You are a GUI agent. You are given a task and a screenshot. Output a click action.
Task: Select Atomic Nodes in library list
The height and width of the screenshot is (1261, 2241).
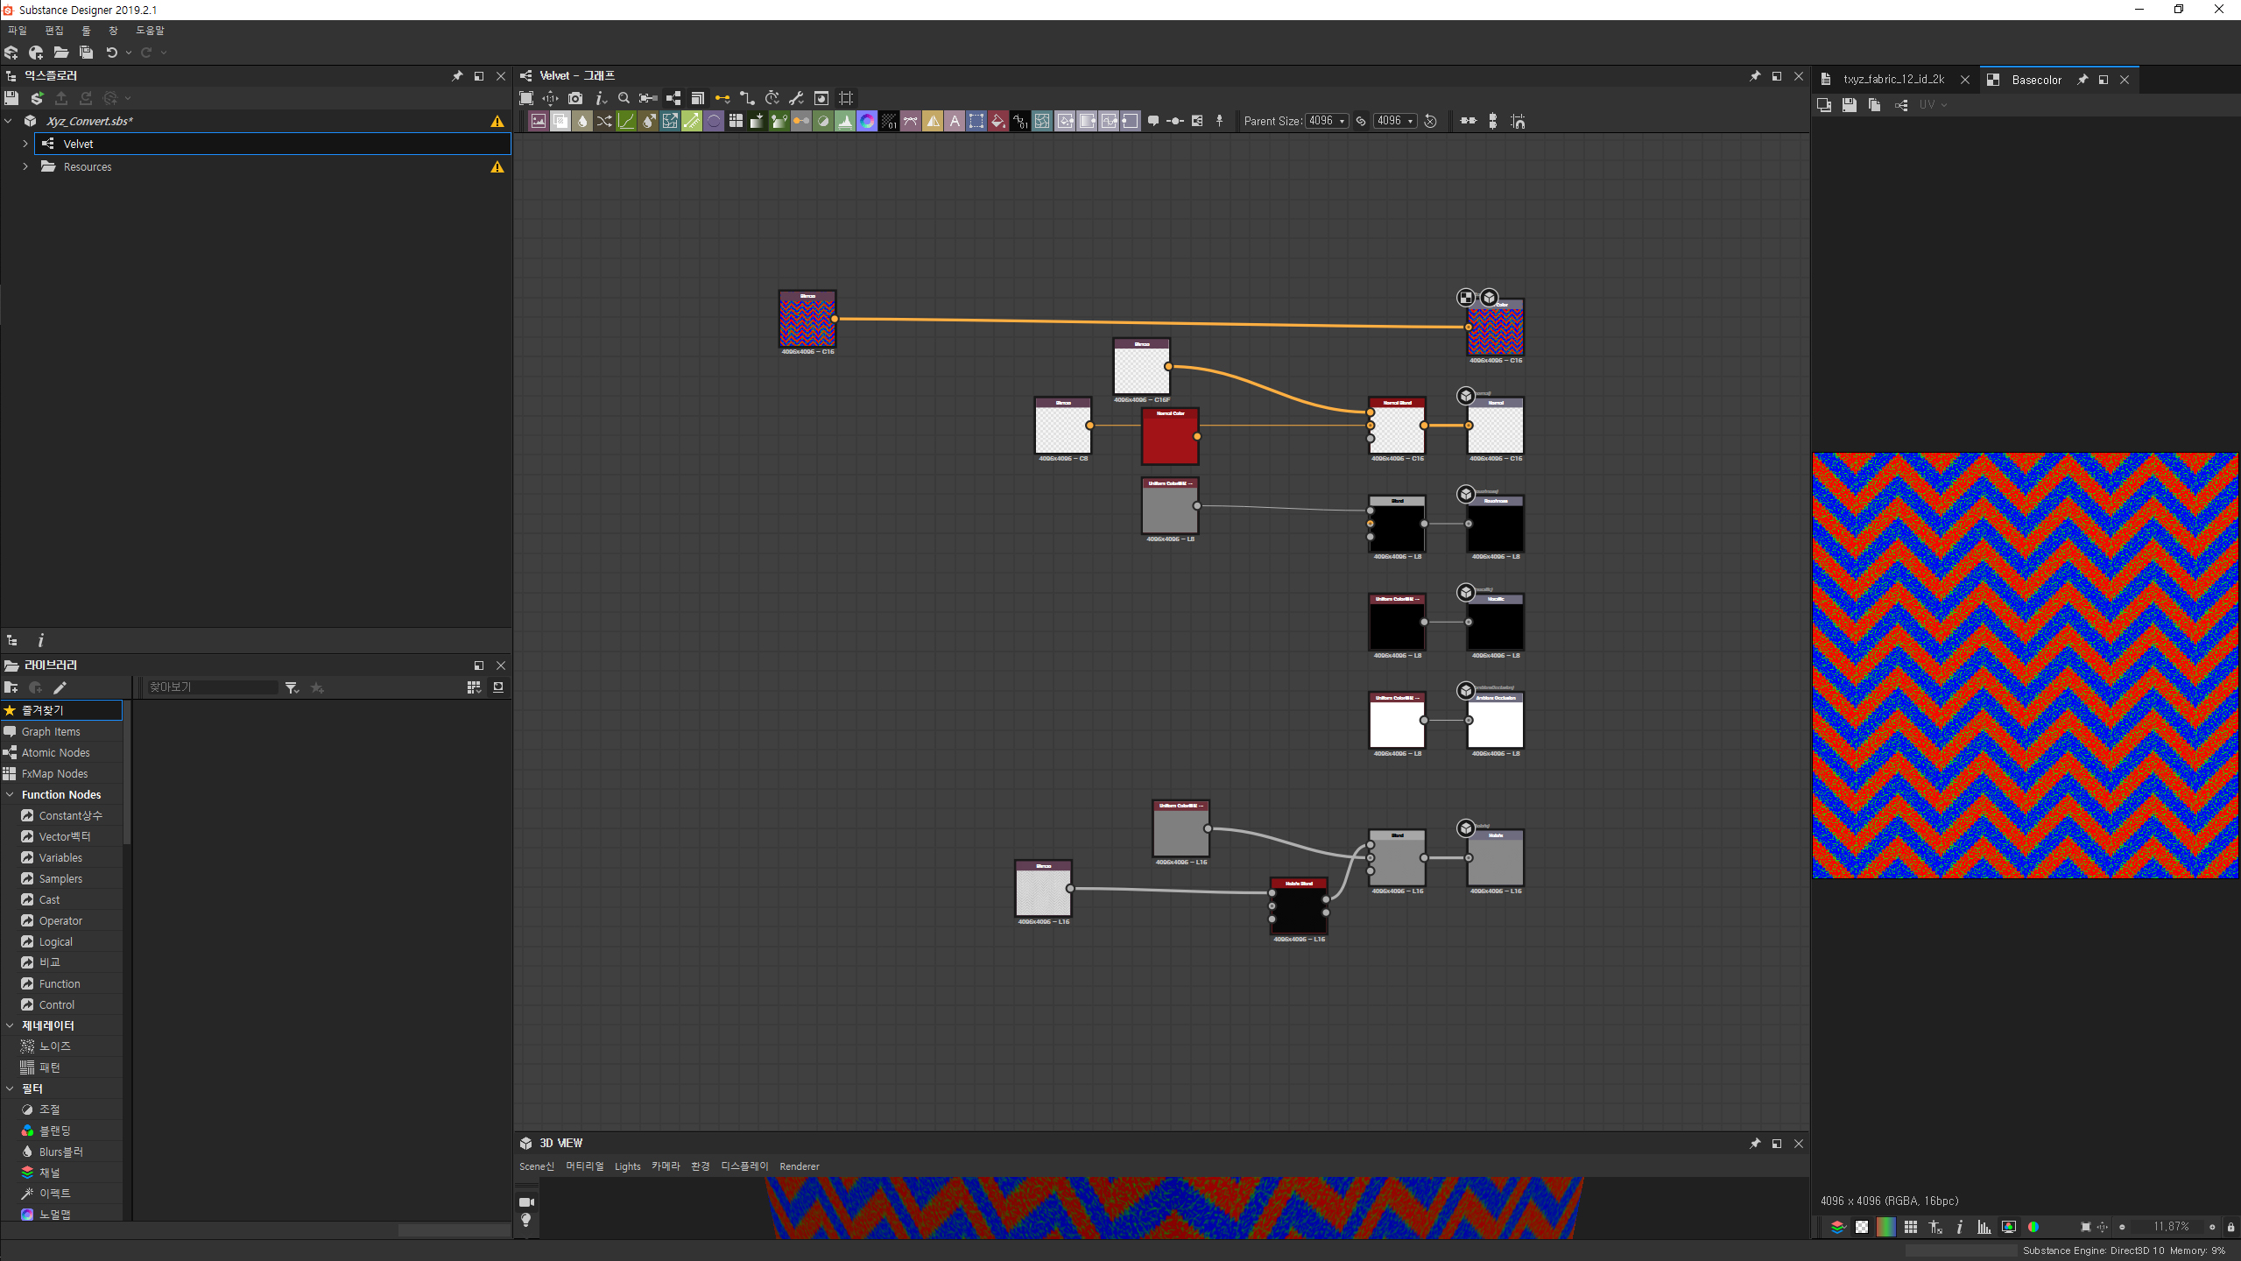[x=56, y=753]
